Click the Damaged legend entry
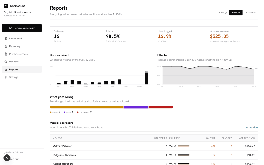 click(84, 112)
